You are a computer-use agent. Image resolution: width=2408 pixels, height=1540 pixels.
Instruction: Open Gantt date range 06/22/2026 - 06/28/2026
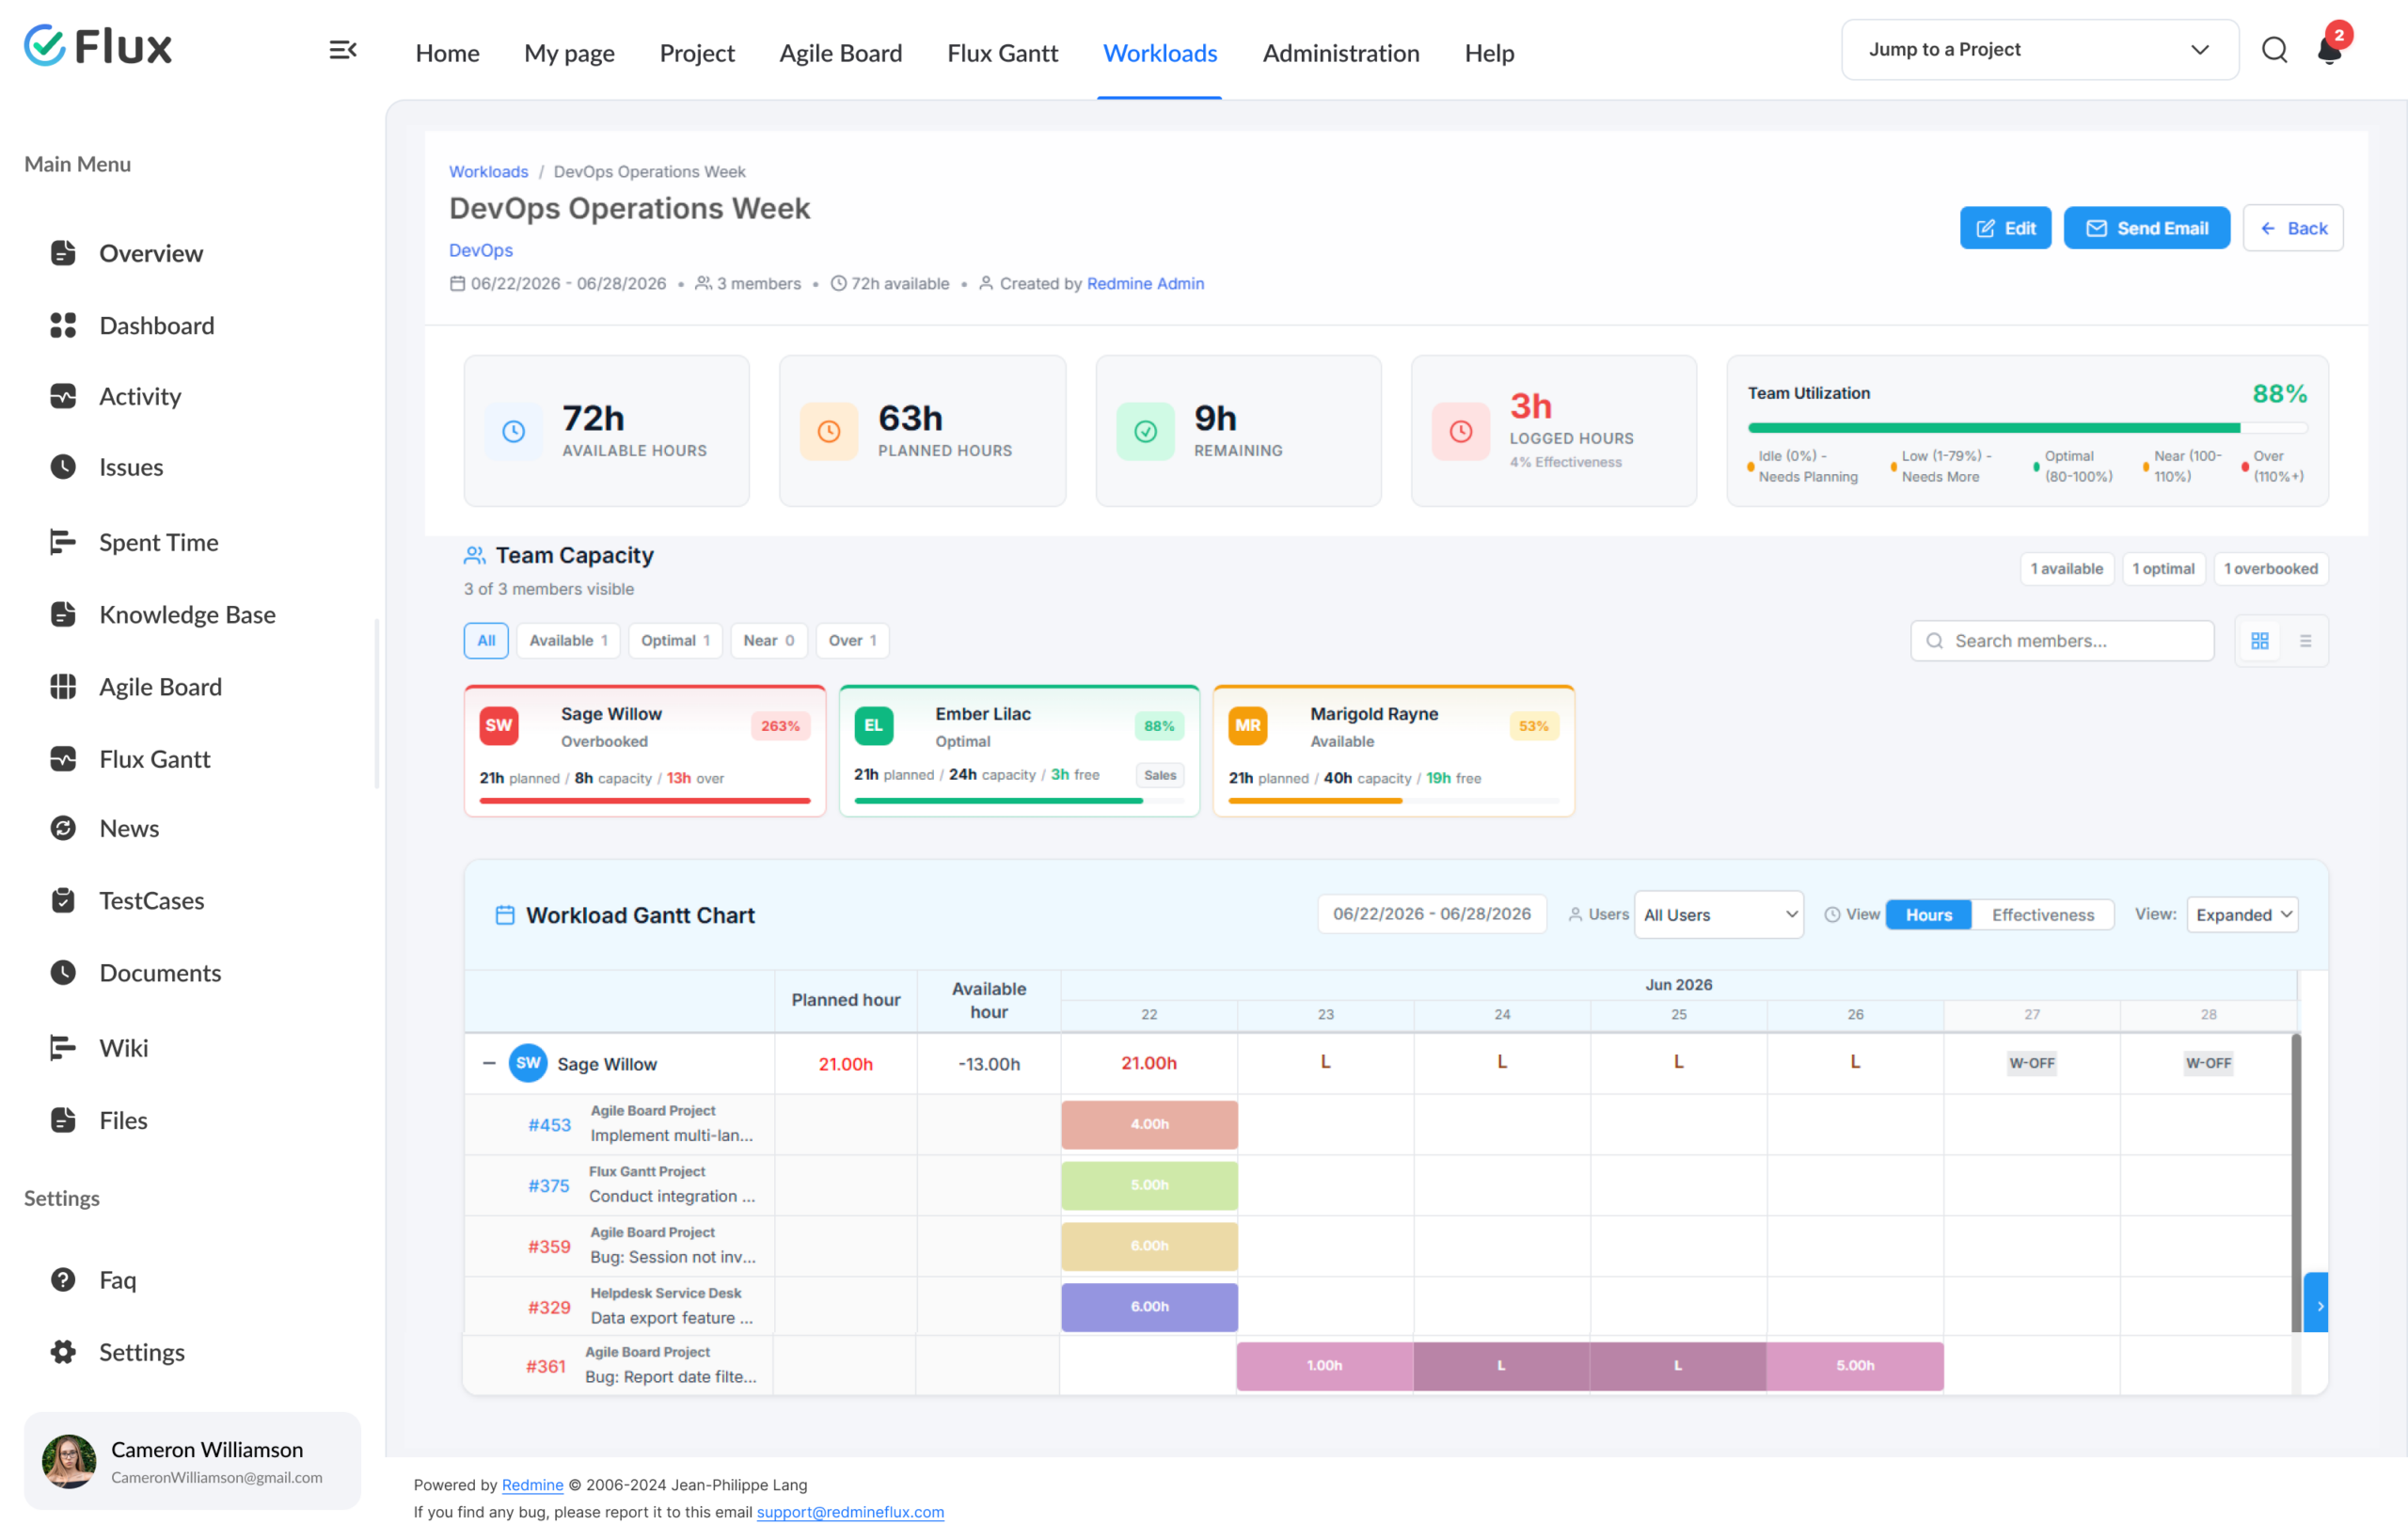pos(1431,914)
